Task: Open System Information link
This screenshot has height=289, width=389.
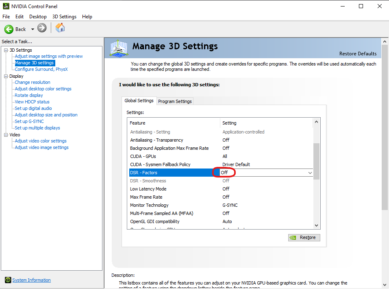Action: click(x=32, y=280)
